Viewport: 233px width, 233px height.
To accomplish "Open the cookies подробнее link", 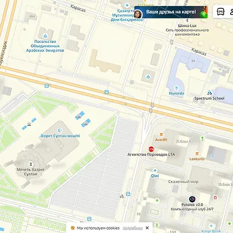I will [x=133, y=228].
